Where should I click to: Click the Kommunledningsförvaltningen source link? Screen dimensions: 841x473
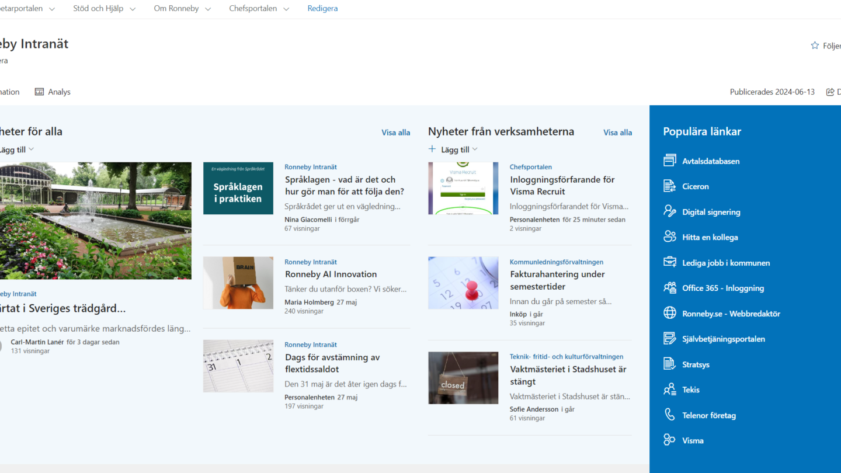pos(557,262)
